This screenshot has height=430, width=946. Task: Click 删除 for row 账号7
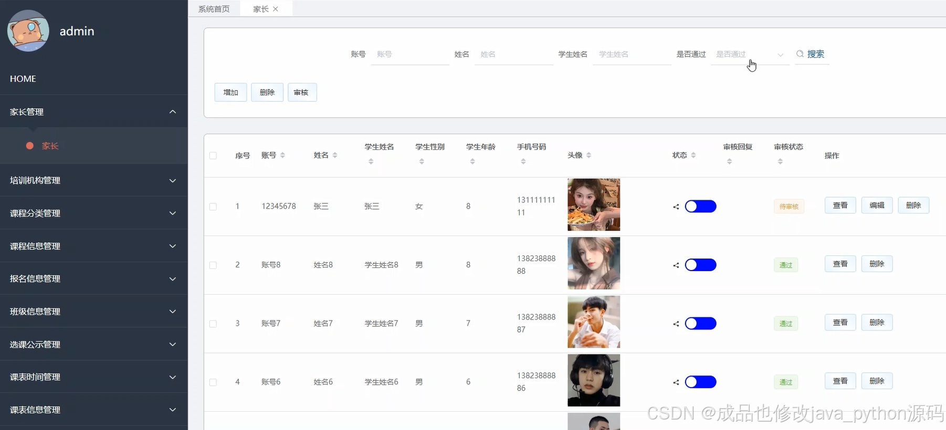(877, 322)
